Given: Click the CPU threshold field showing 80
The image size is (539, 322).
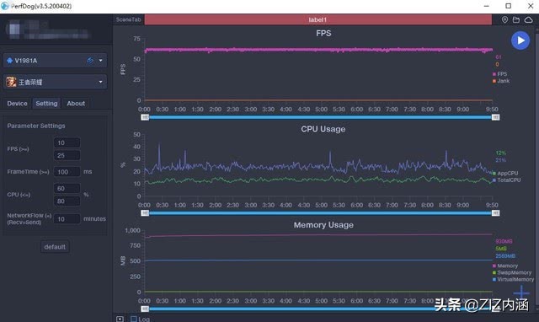Looking at the screenshot, I should point(67,201).
